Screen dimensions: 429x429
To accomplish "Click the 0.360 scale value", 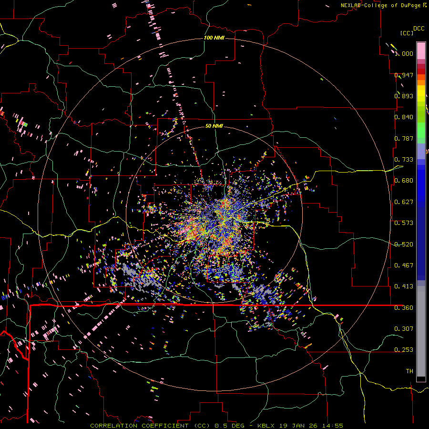I will (404, 308).
